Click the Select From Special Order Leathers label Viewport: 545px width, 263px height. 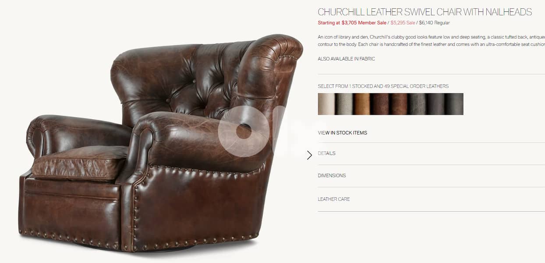(x=383, y=86)
